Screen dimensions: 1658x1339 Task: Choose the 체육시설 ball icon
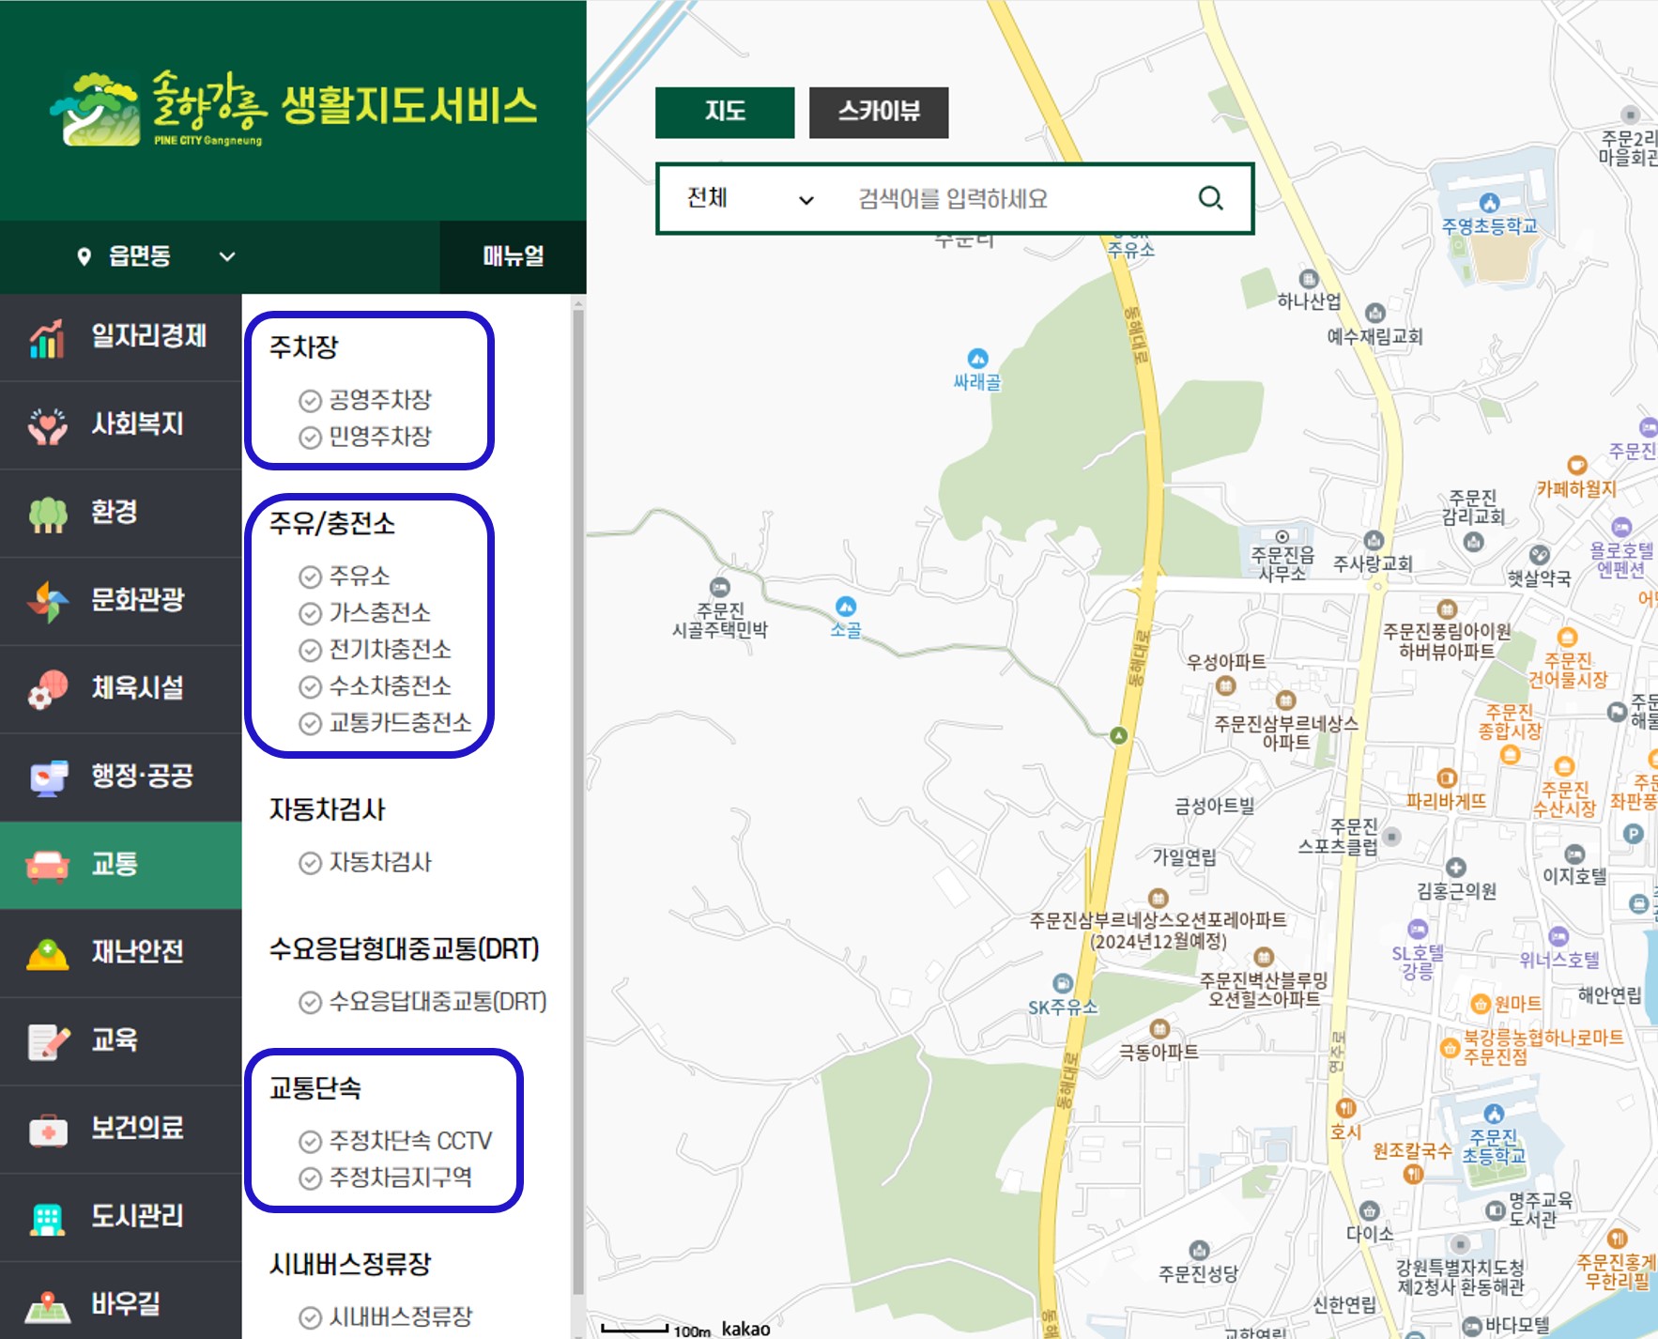tap(47, 689)
